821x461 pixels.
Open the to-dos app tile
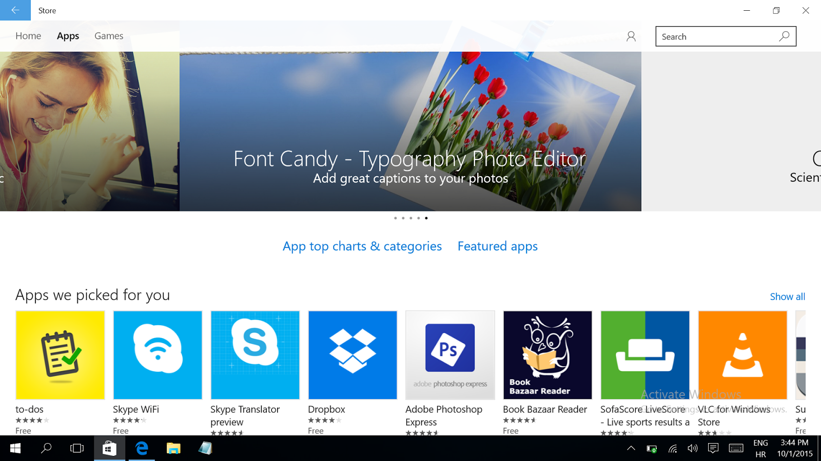click(x=60, y=355)
